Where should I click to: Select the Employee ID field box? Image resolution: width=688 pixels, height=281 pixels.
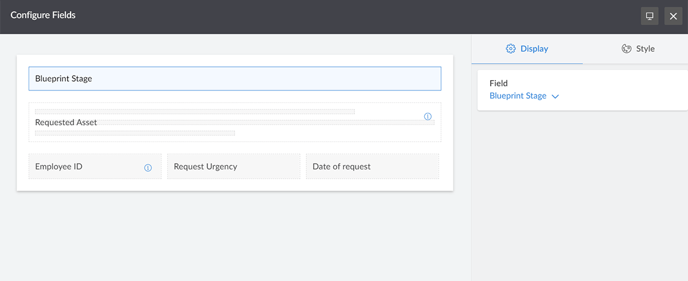(95, 167)
